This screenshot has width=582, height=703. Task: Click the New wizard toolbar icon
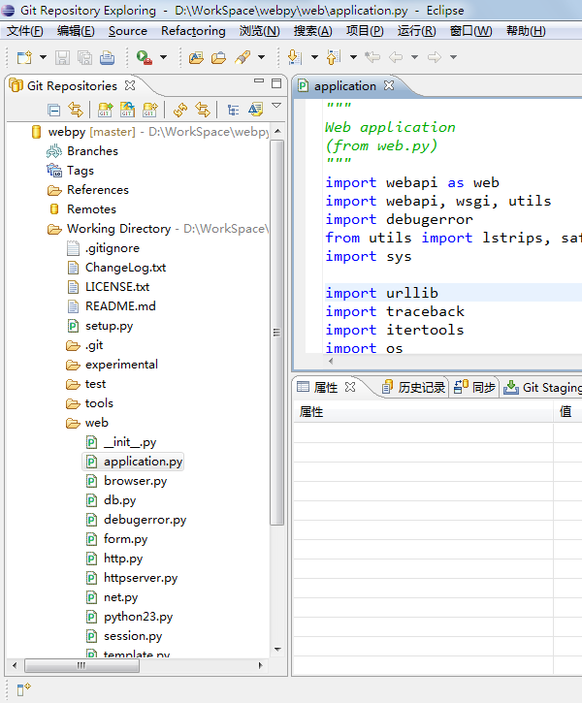[x=24, y=57]
